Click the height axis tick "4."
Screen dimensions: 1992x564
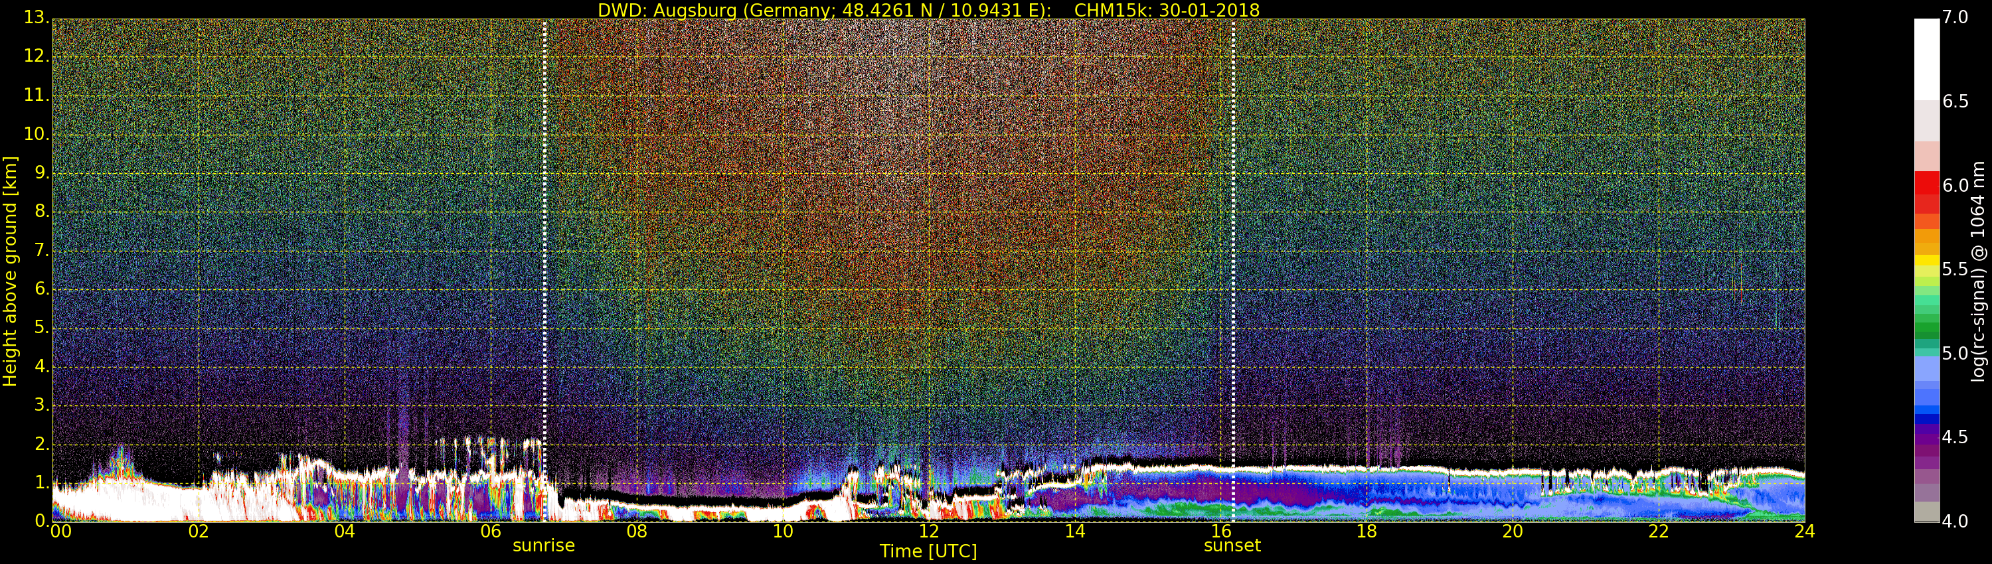pyautogui.click(x=42, y=366)
